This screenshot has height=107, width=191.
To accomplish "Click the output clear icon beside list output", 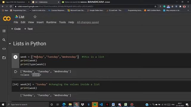I will click(16, 72).
